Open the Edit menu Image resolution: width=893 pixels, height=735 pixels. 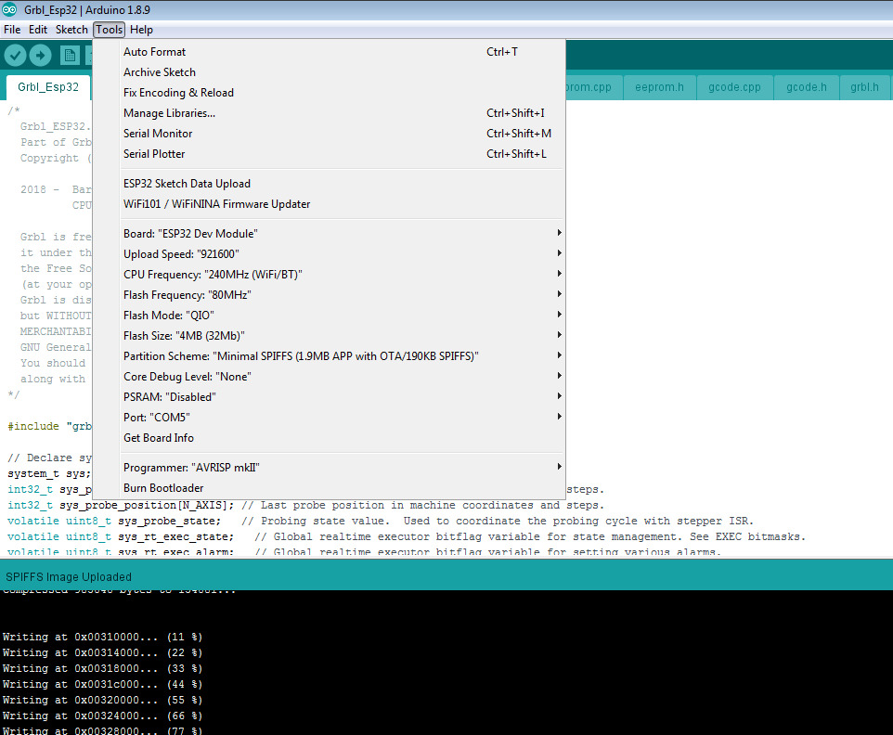click(x=38, y=30)
